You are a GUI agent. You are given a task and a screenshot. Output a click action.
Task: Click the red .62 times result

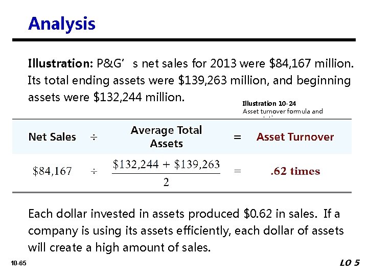pos(295,171)
